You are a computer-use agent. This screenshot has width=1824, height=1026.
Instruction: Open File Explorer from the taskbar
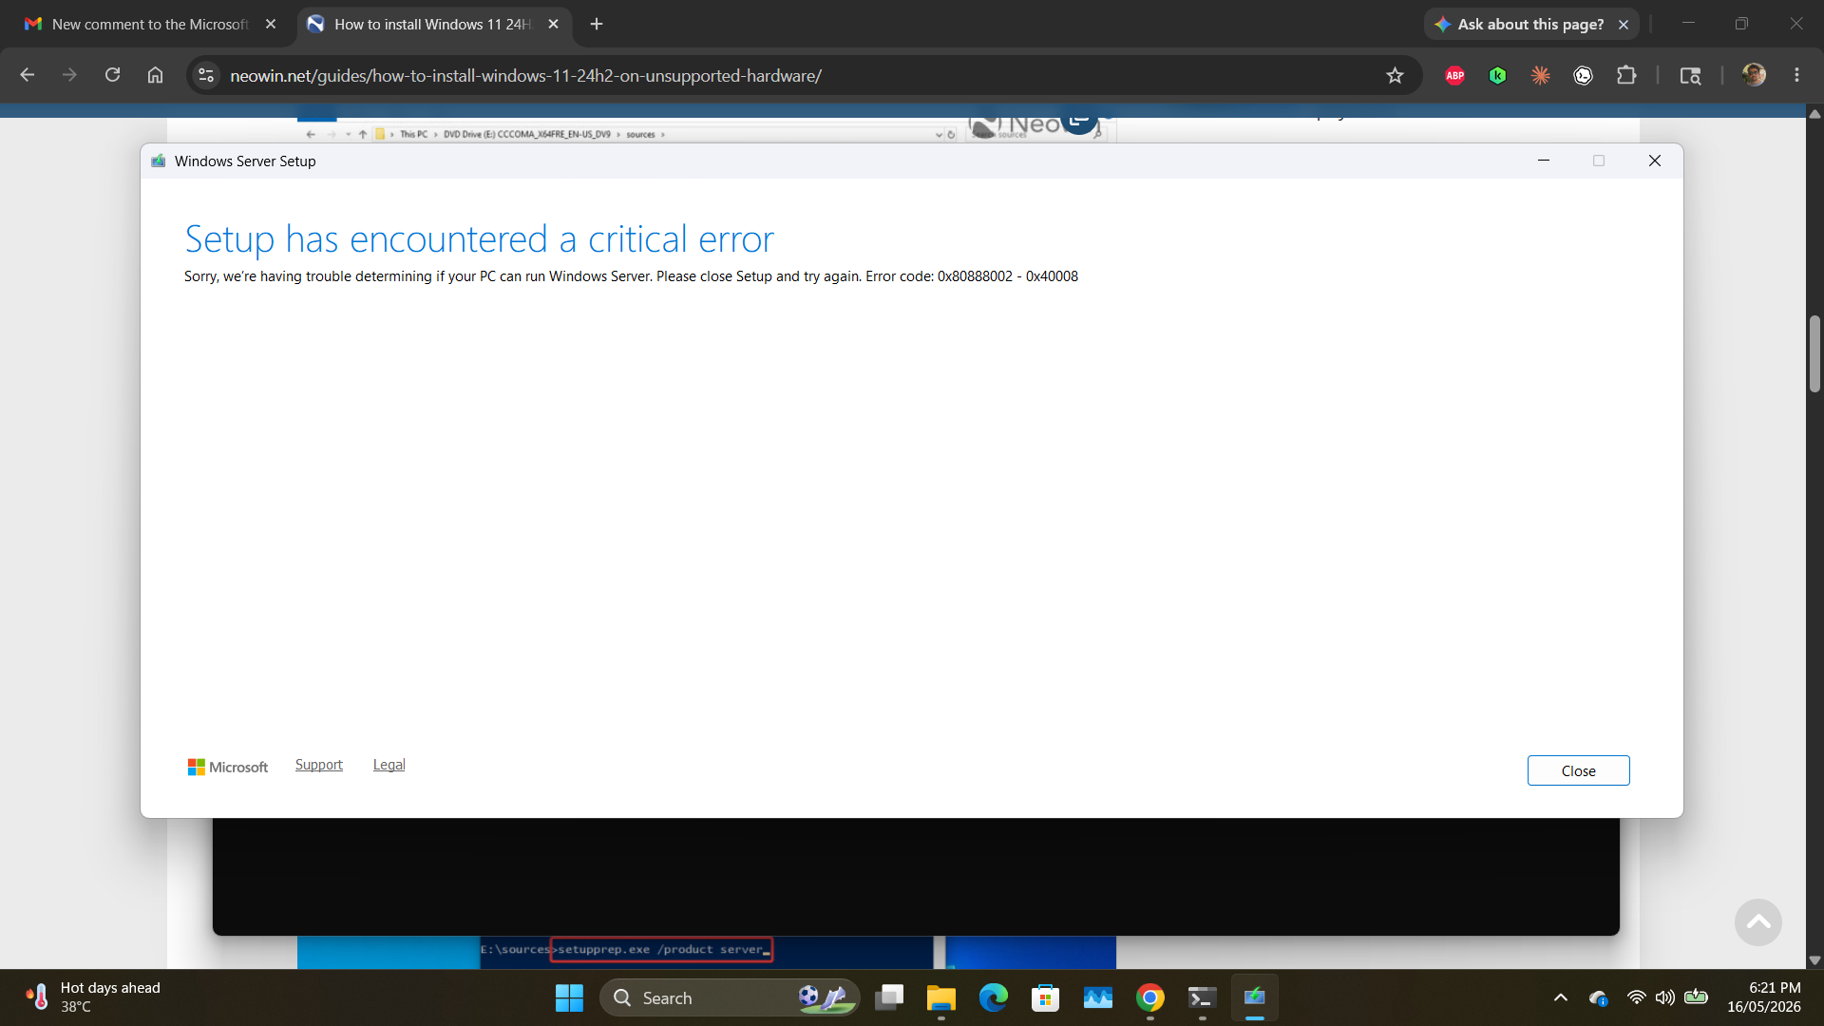tap(941, 997)
